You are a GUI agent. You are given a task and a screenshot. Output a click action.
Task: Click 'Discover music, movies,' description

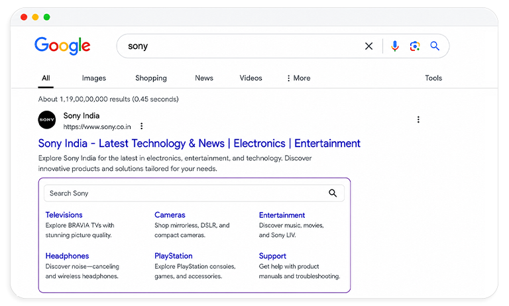(x=291, y=225)
